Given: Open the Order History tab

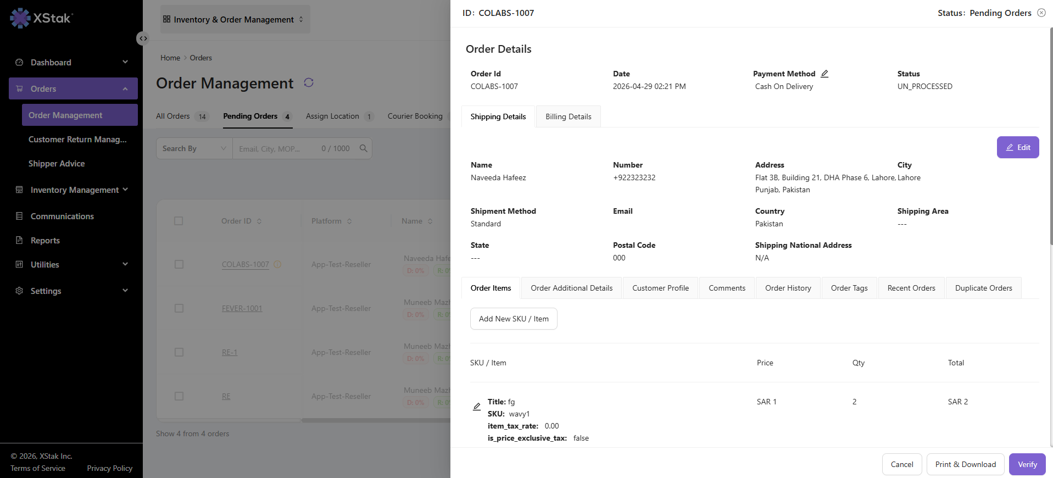Looking at the screenshot, I should (788, 288).
